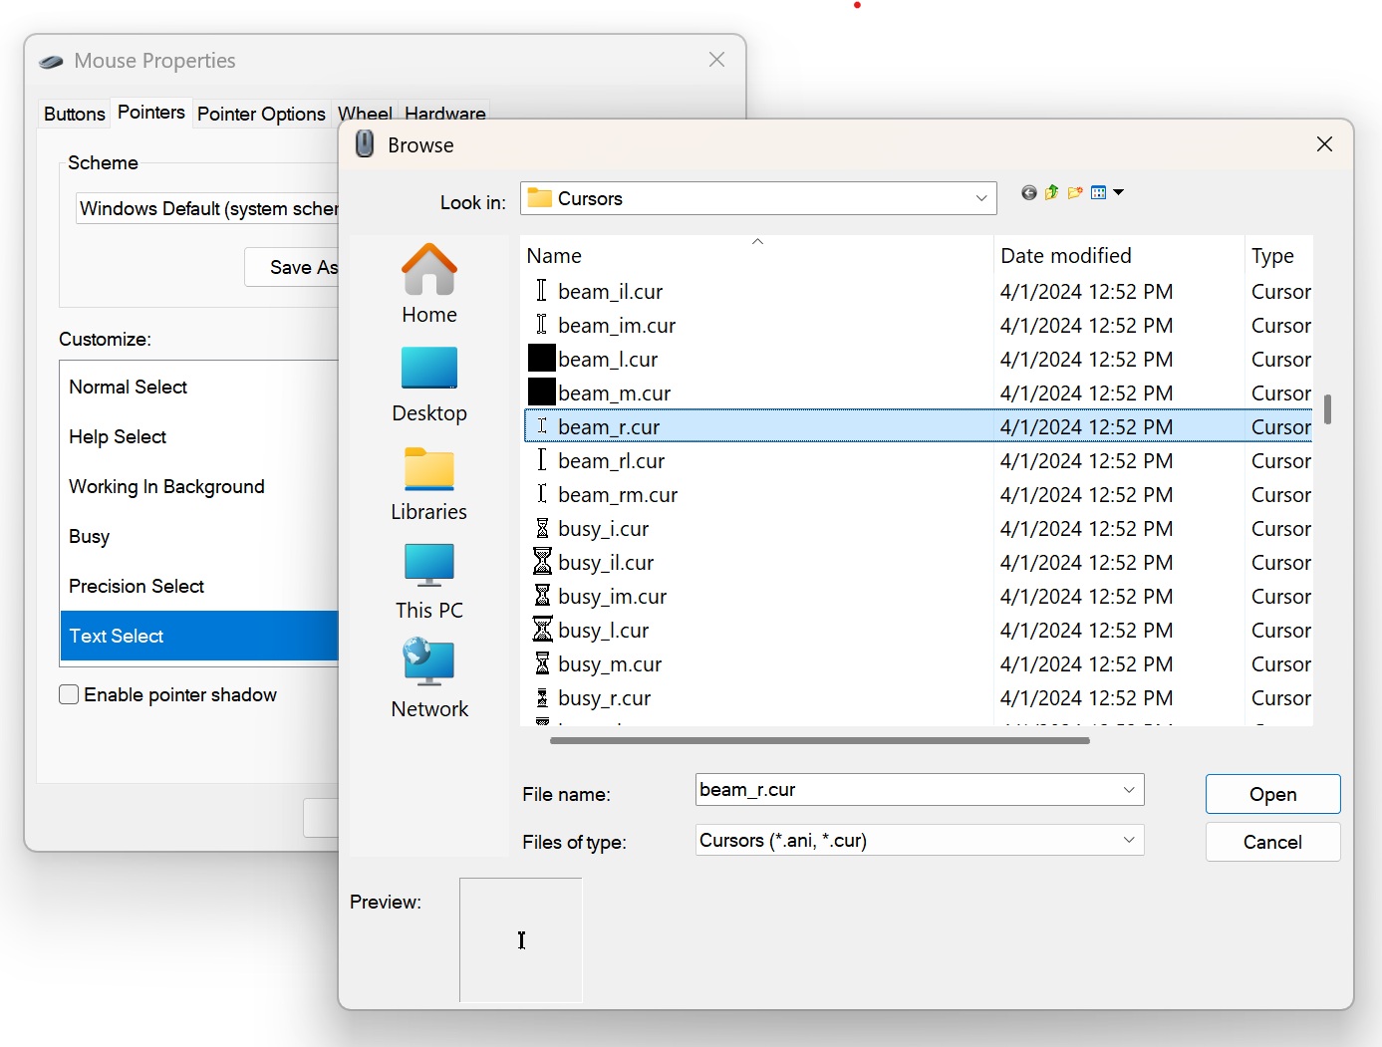Image resolution: width=1382 pixels, height=1047 pixels.
Task: Switch to the Pointers tab
Action: (x=151, y=113)
